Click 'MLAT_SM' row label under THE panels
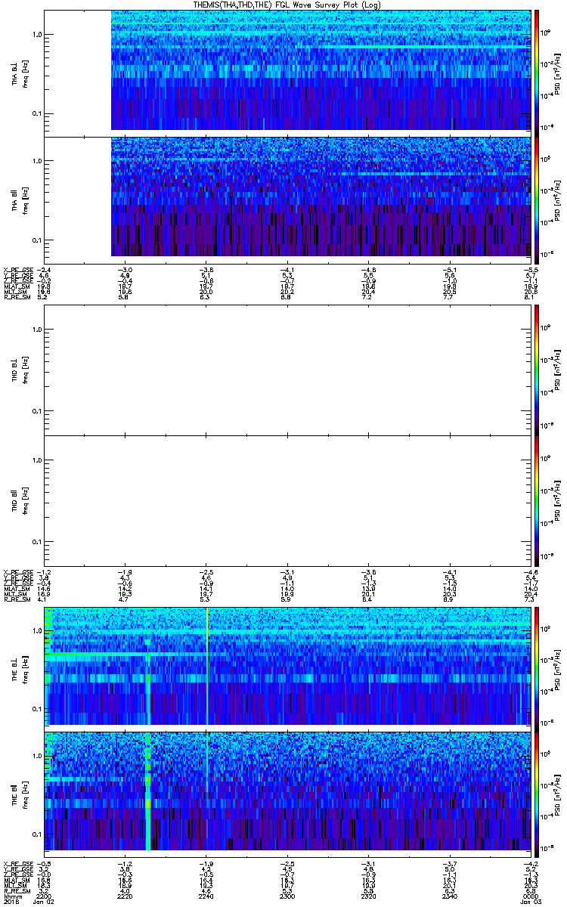 point(17,881)
